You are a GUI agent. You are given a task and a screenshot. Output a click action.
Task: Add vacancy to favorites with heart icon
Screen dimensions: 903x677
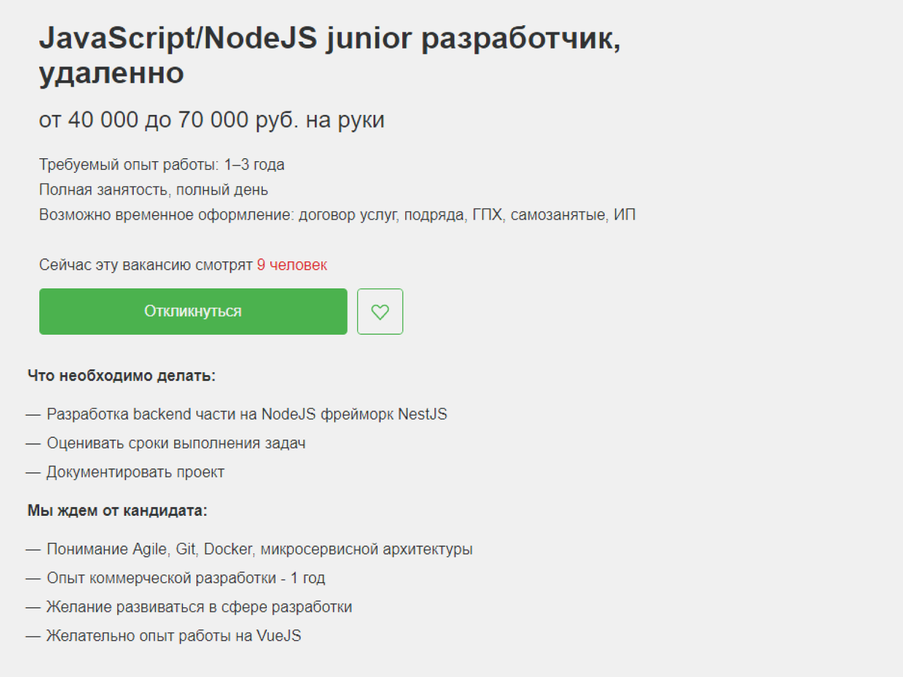click(380, 311)
